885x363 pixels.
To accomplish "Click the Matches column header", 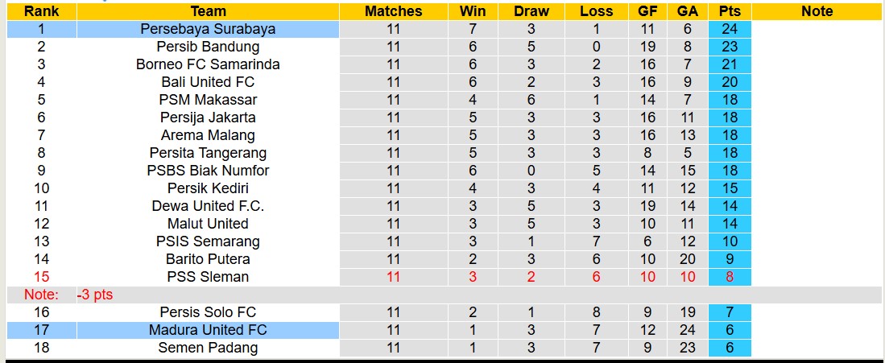I will coord(393,11).
